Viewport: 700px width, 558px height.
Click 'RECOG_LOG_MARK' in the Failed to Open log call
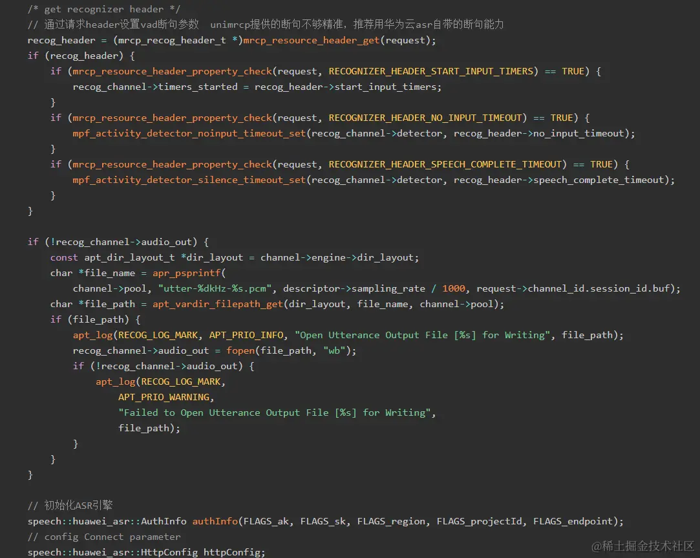pyautogui.click(x=181, y=381)
